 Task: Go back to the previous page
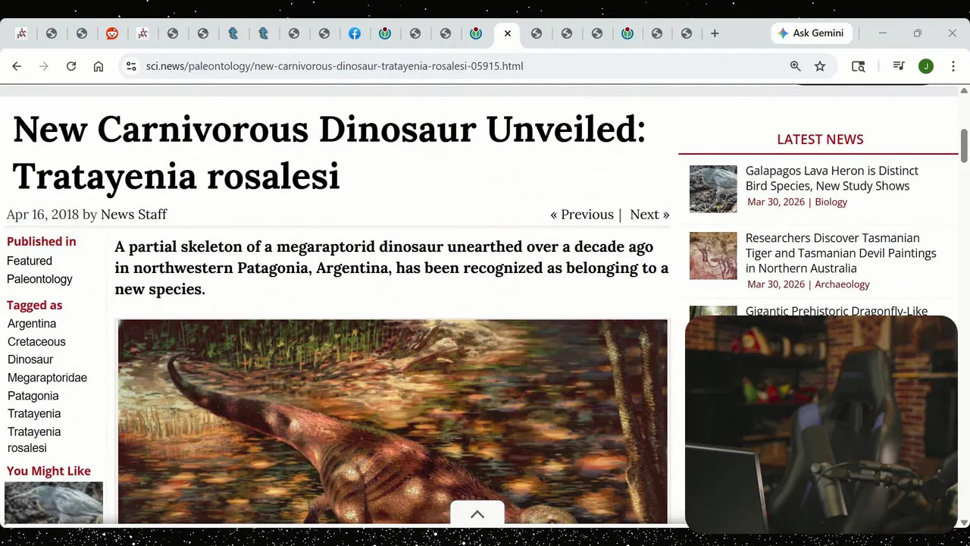17,66
